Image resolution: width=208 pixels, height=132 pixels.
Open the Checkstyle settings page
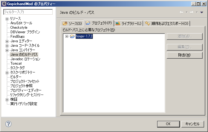point(19,28)
